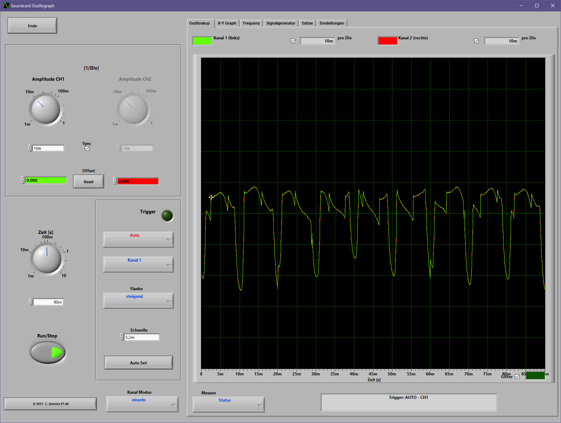
Task: Click the red CH2 offset stepper arrows
Action: coord(115,181)
